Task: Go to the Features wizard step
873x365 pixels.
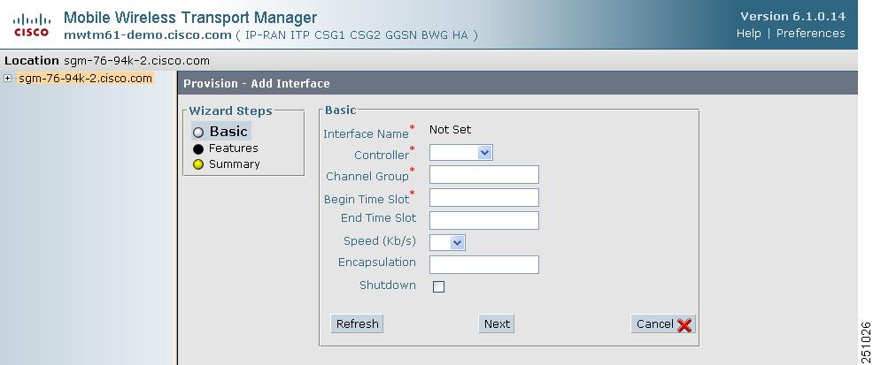Action: tap(233, 148)
